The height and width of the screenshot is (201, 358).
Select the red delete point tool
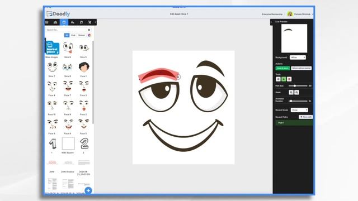point(289,79)
